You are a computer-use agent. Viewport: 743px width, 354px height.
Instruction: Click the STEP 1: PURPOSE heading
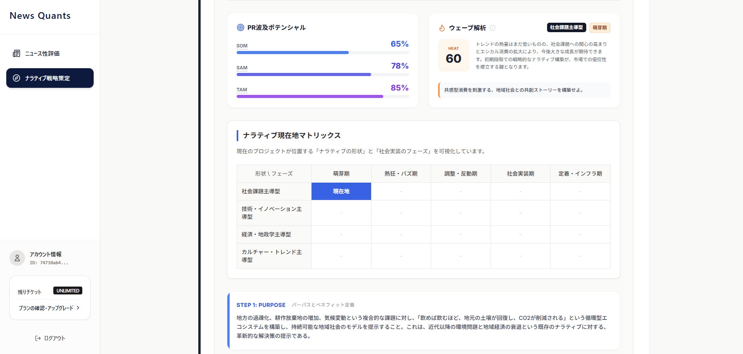coord(261,305)
